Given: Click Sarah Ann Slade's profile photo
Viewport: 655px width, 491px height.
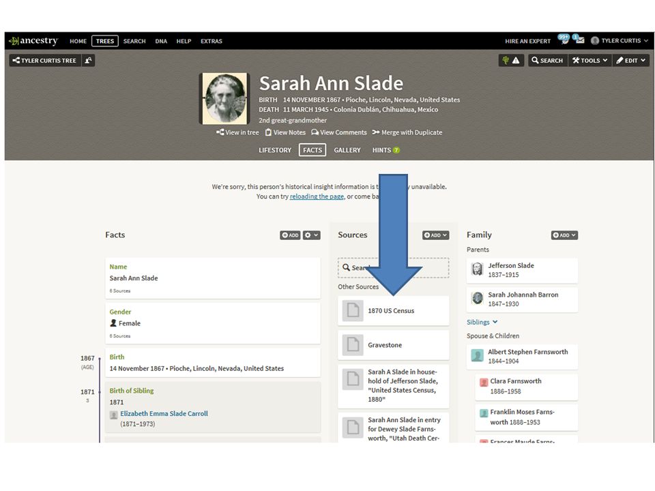Looking at the screenshot, I should pyautogui.click(x=224, y=98).
